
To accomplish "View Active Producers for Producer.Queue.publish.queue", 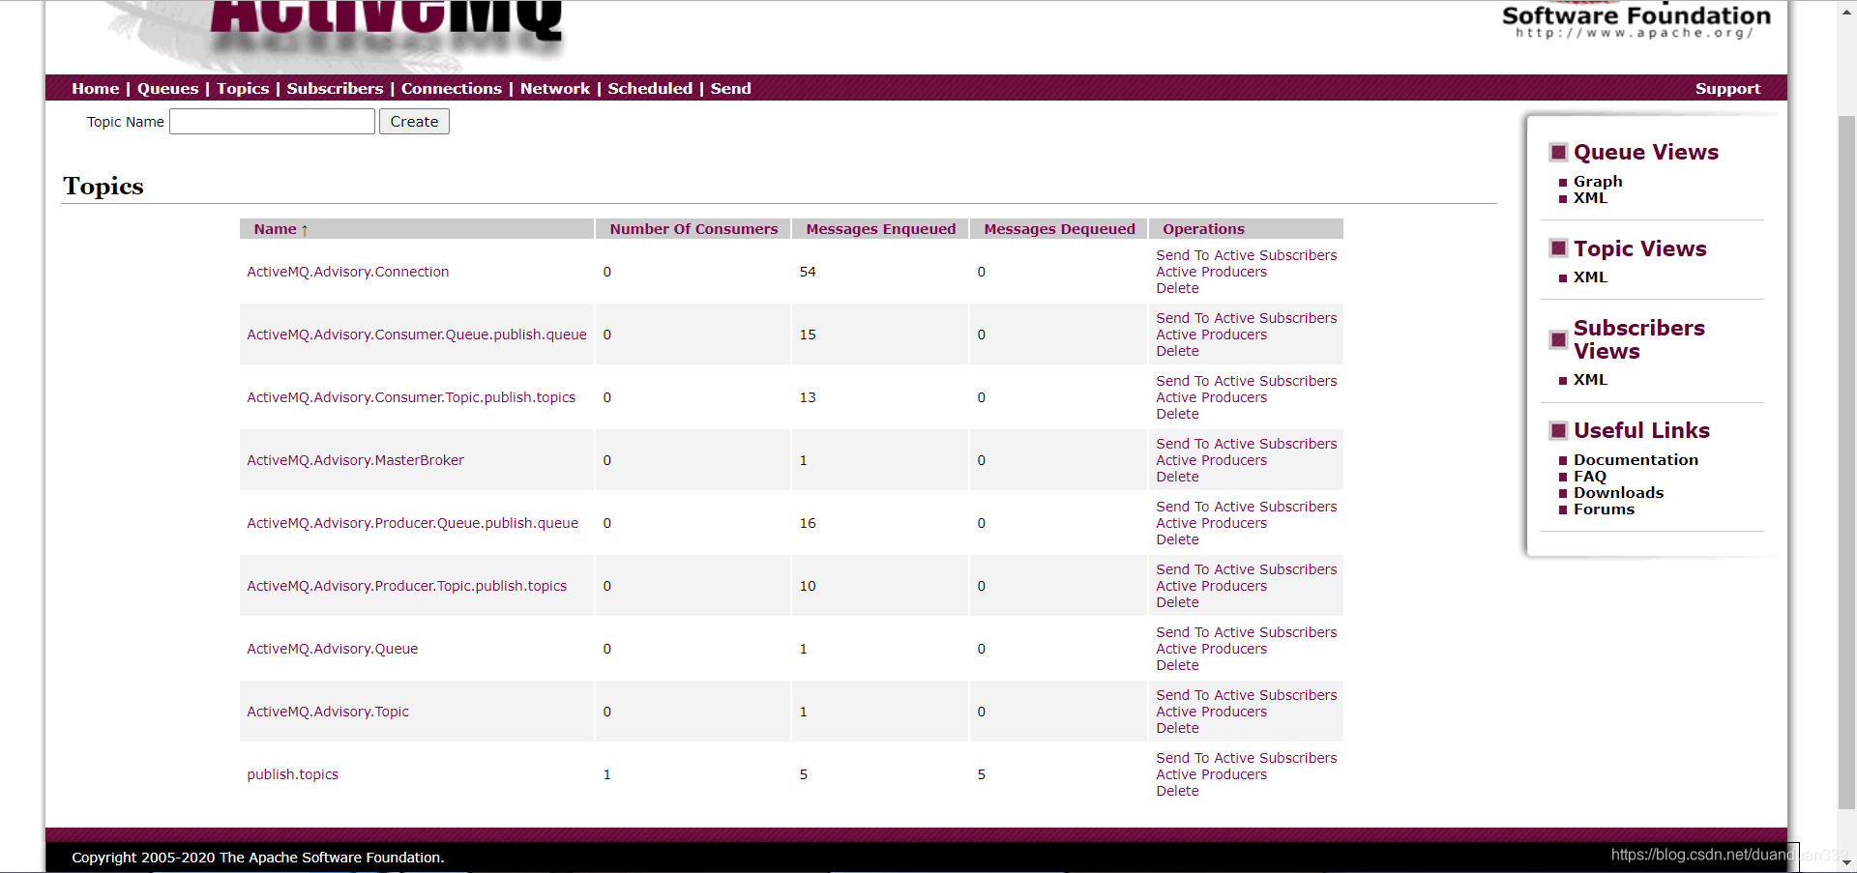I will click(x=1211, y=523).
